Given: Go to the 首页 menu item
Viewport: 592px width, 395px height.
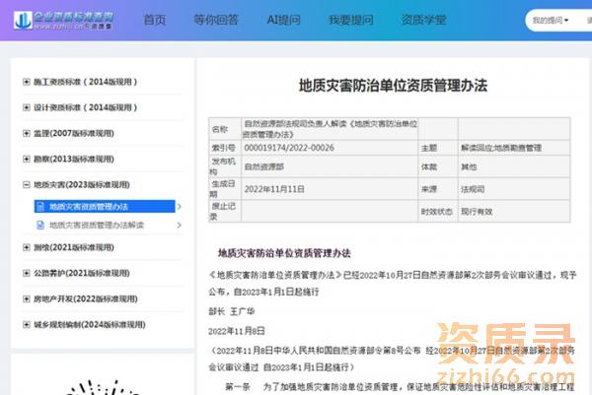Looking at the screenshot, I should (x=155, y=20).
